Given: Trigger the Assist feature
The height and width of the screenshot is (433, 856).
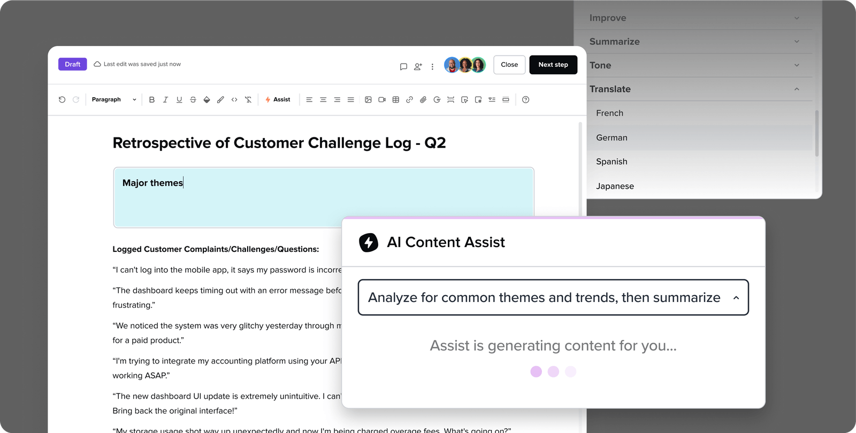Looking at the screenshot, I should (278, 99).
